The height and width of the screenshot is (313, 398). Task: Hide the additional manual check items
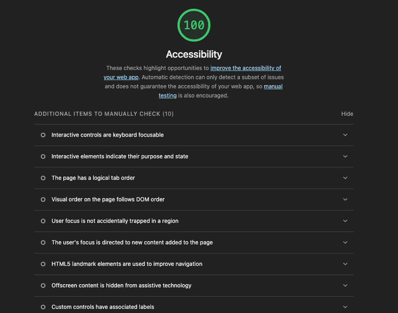tap(347, 114)
